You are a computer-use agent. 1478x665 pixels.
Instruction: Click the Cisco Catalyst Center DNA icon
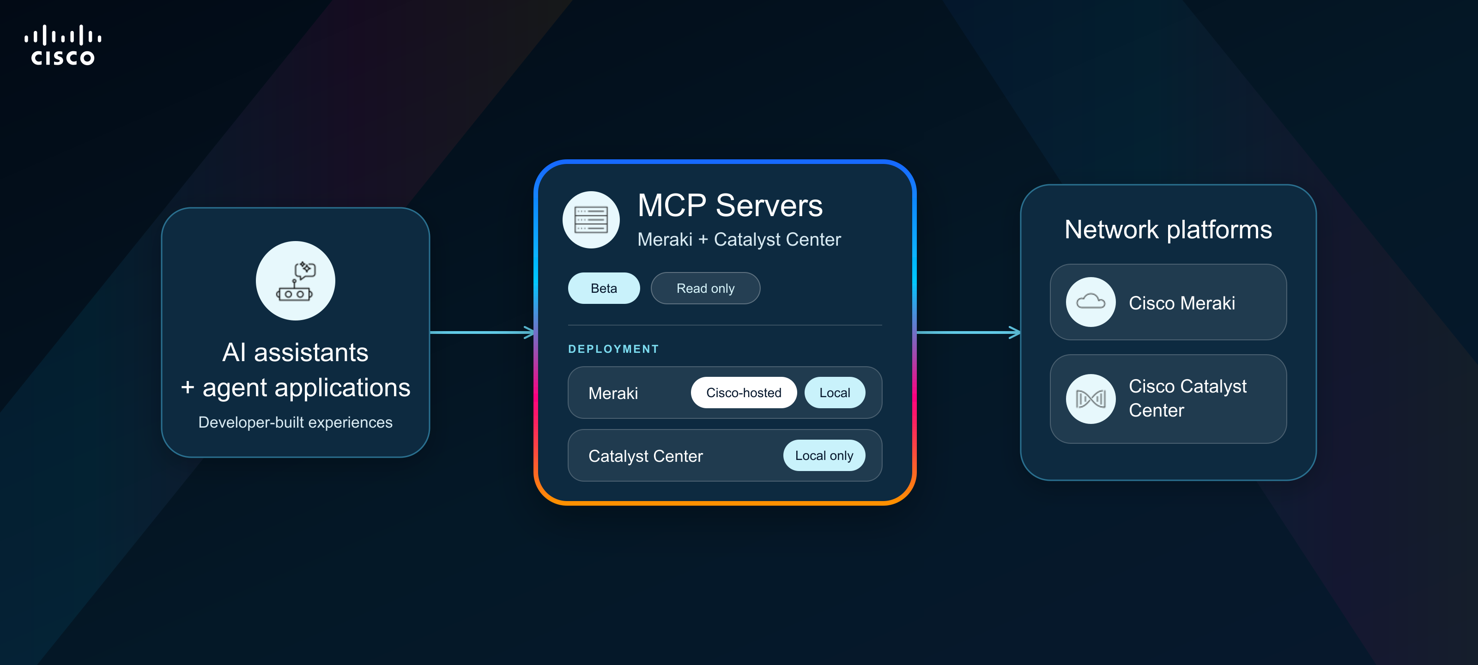click(x=1090, y=399)
